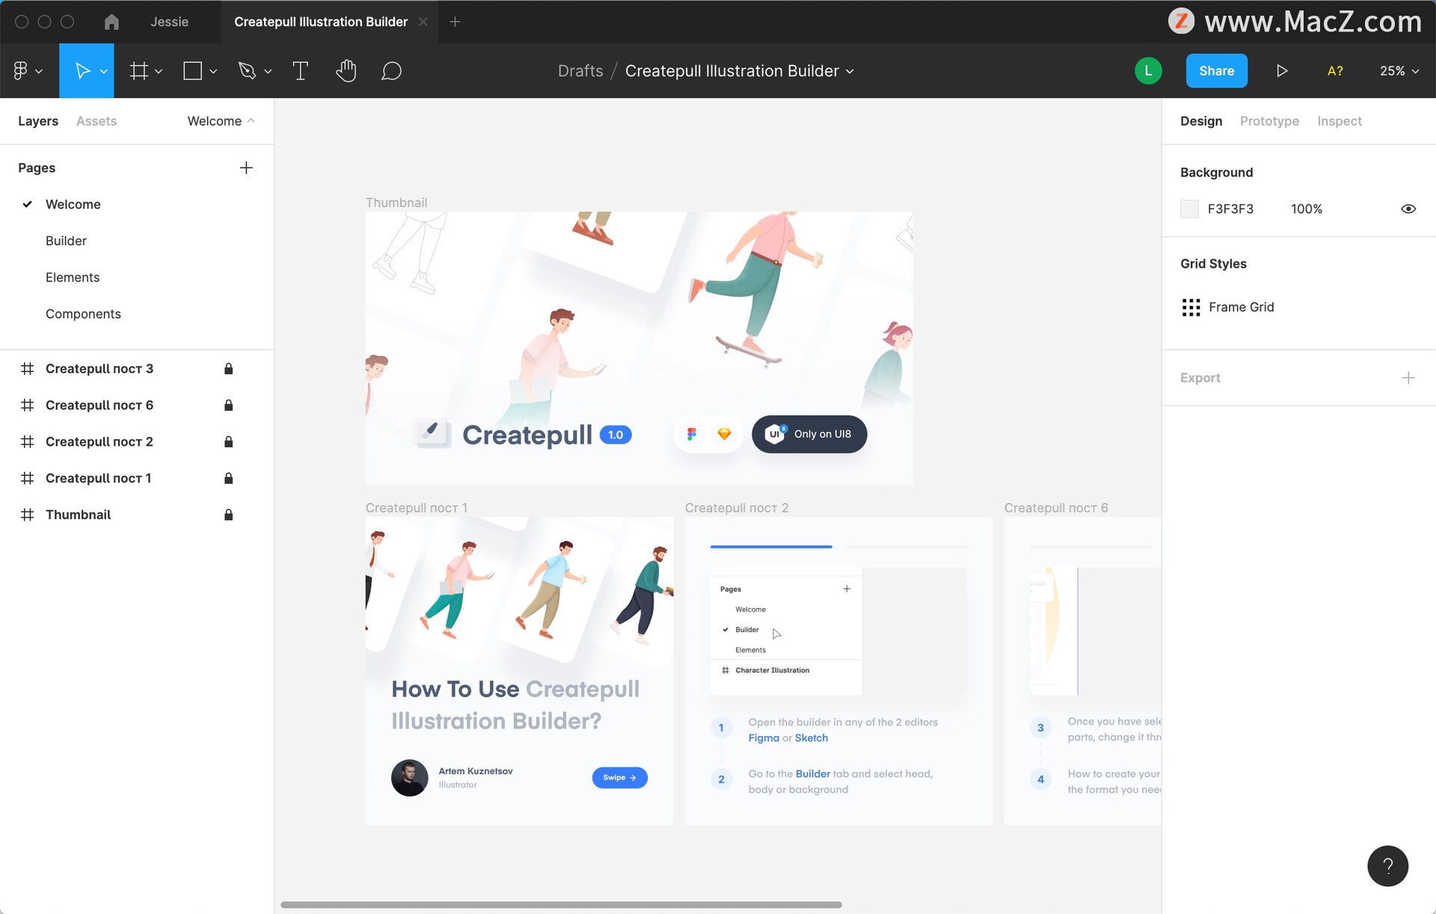Open the Drafts breadcrumb link
The width and height of the screenshot is (1436, 914).
(x=580, y=71)
